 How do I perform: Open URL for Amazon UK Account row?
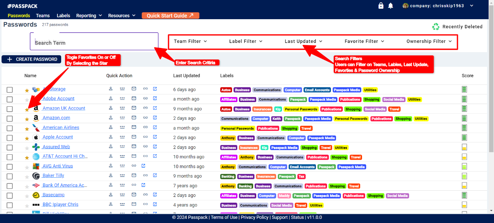[x=155, y=108]
